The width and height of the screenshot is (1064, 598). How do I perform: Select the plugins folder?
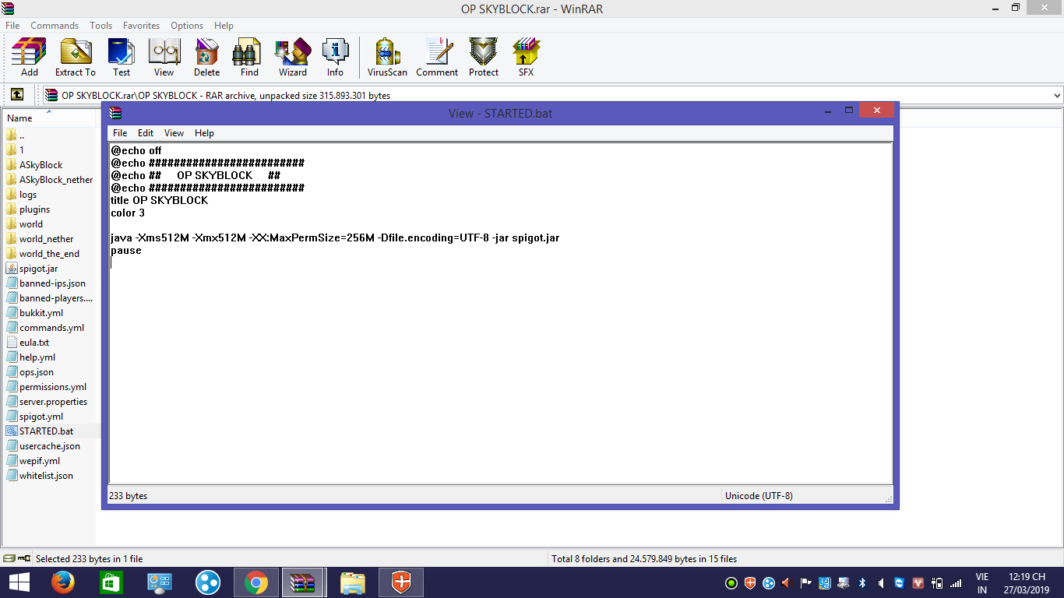tap(28, 209)
